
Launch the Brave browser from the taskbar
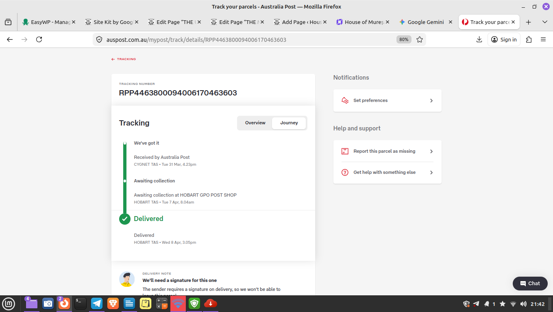113,303
